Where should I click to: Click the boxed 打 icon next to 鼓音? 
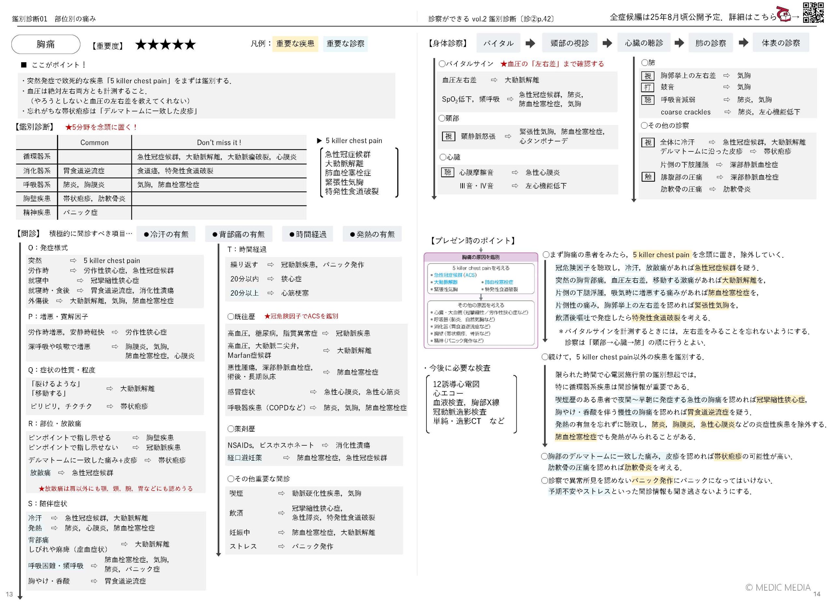[x=648, y=87]
